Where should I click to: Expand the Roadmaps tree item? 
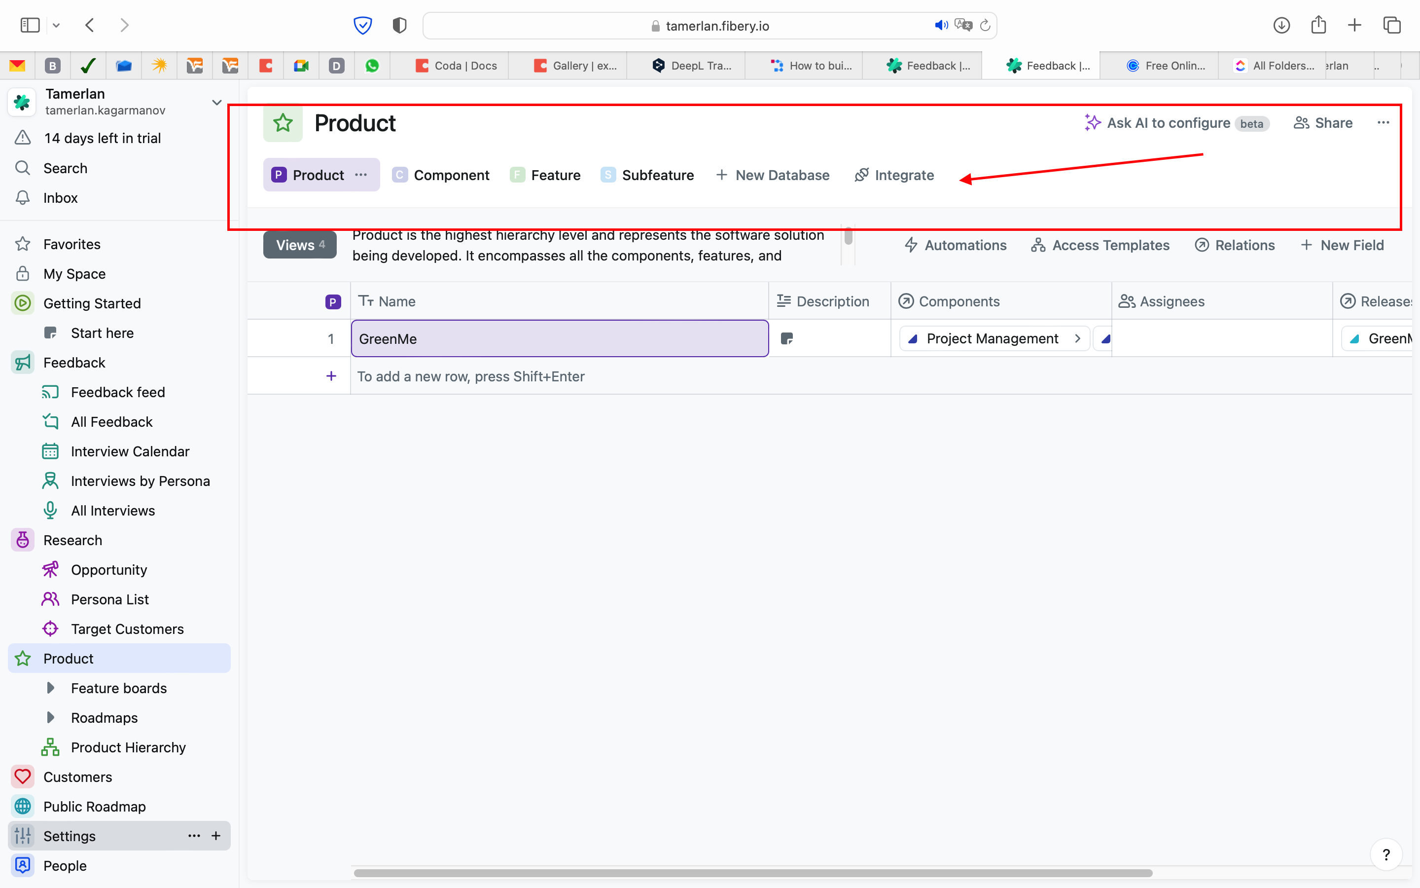(x=50, y=718)
